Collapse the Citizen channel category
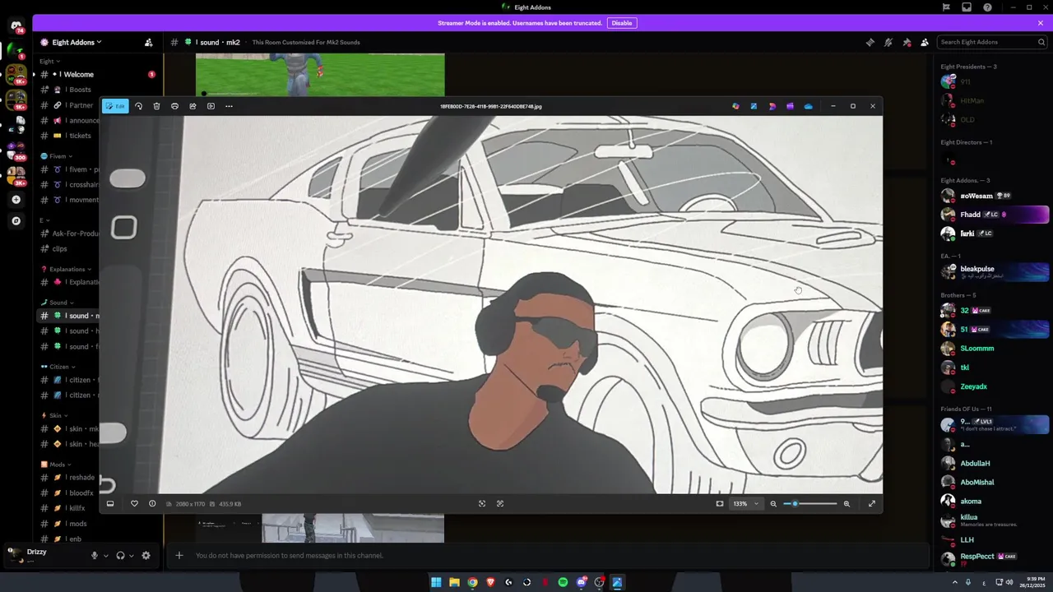 (x=58, y=367)
